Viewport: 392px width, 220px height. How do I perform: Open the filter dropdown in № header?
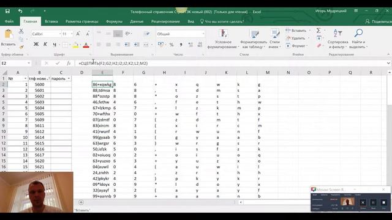[x=25, y=79]
